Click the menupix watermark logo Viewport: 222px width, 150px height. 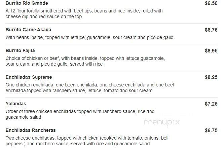pyautogui.click(x=162, y=122)
